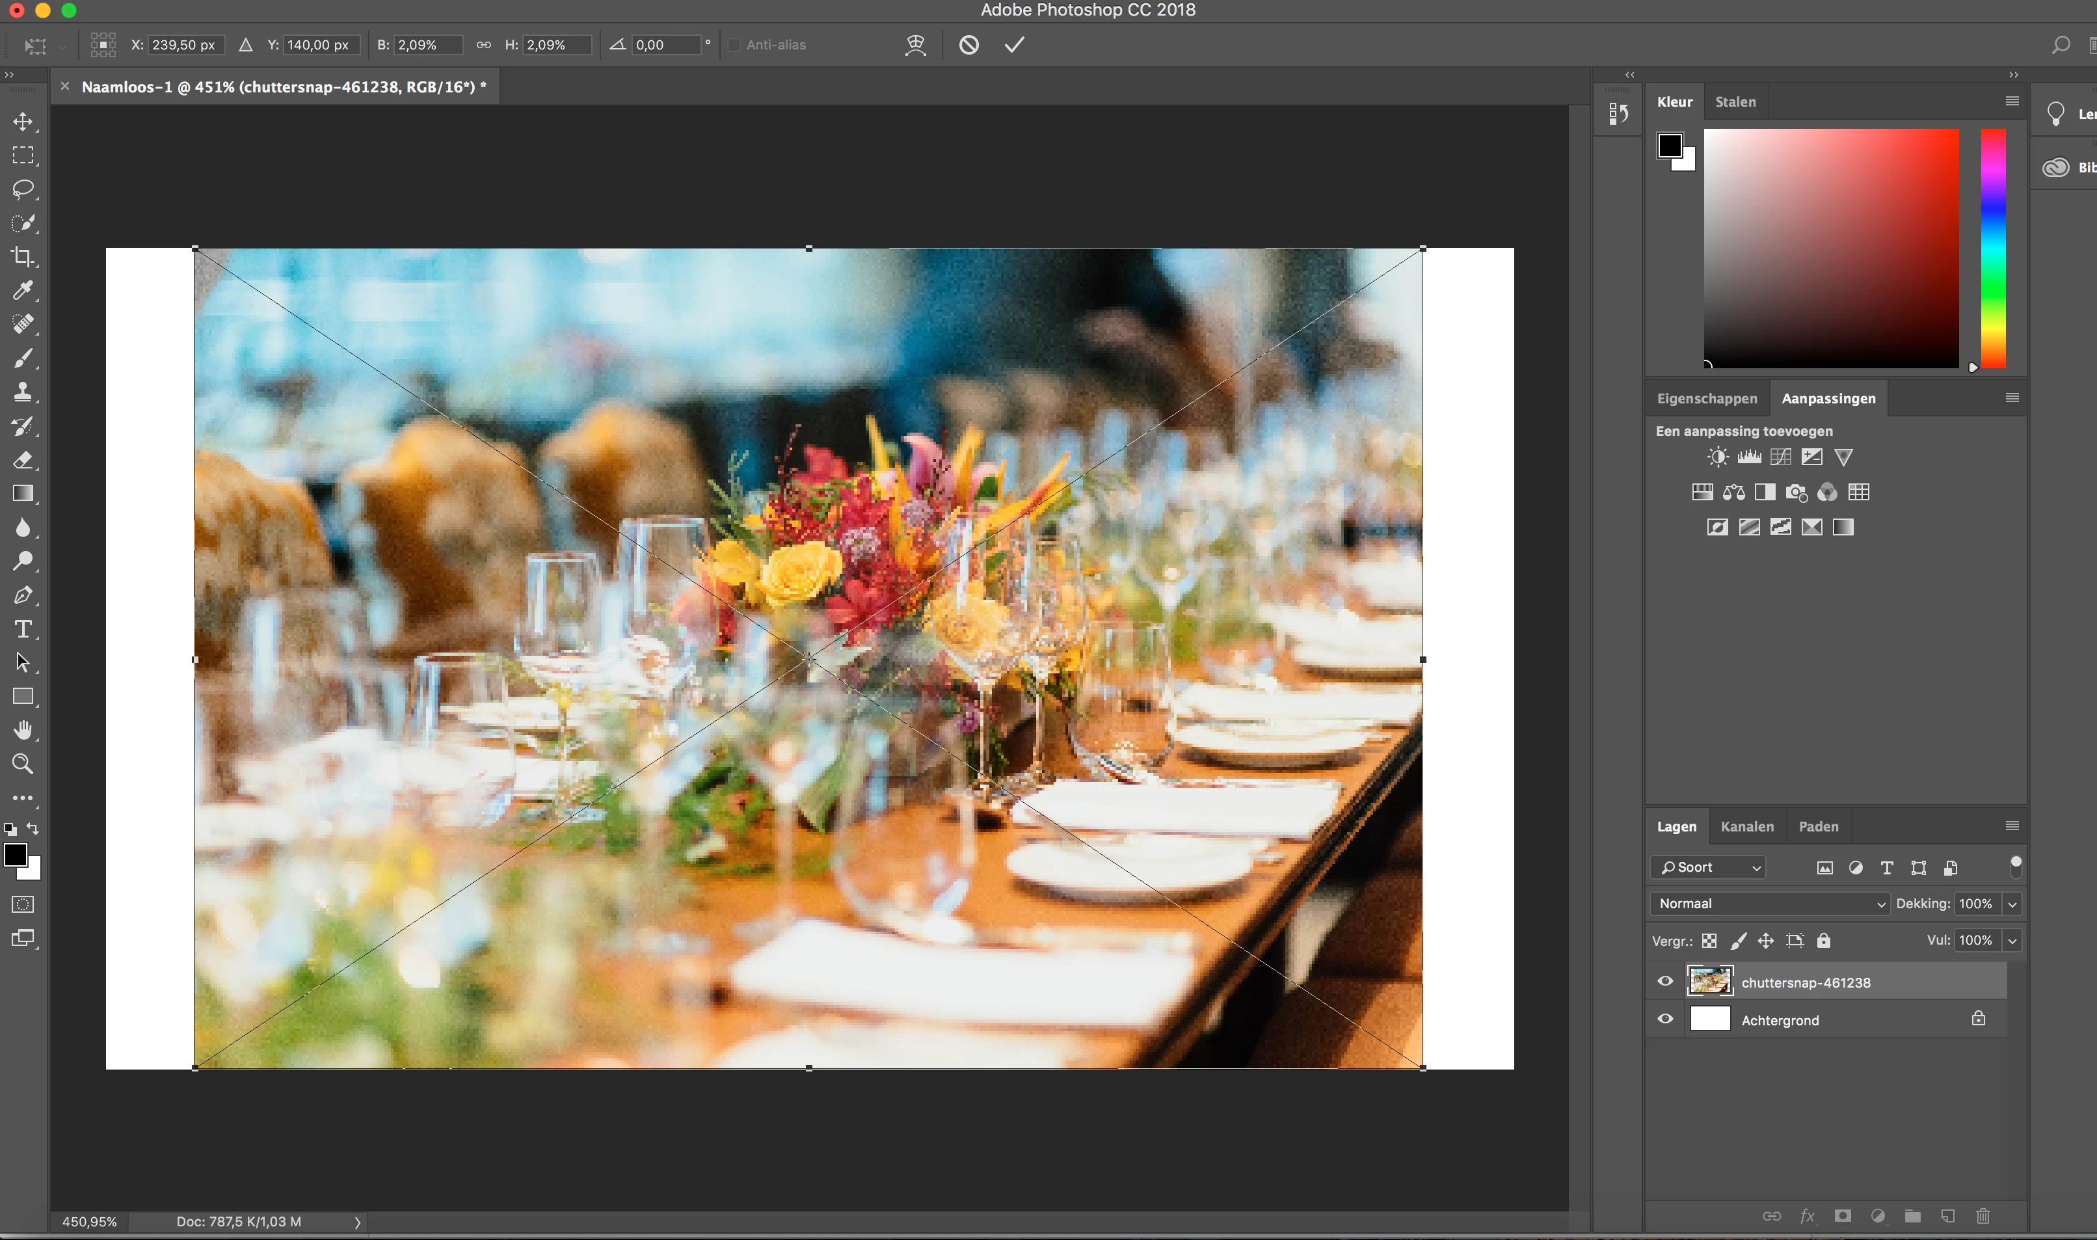The width and height of the screenshot is (2097, 1240).
Task: Hide the Achtergrond layer
Action: pos(1665,1019)
